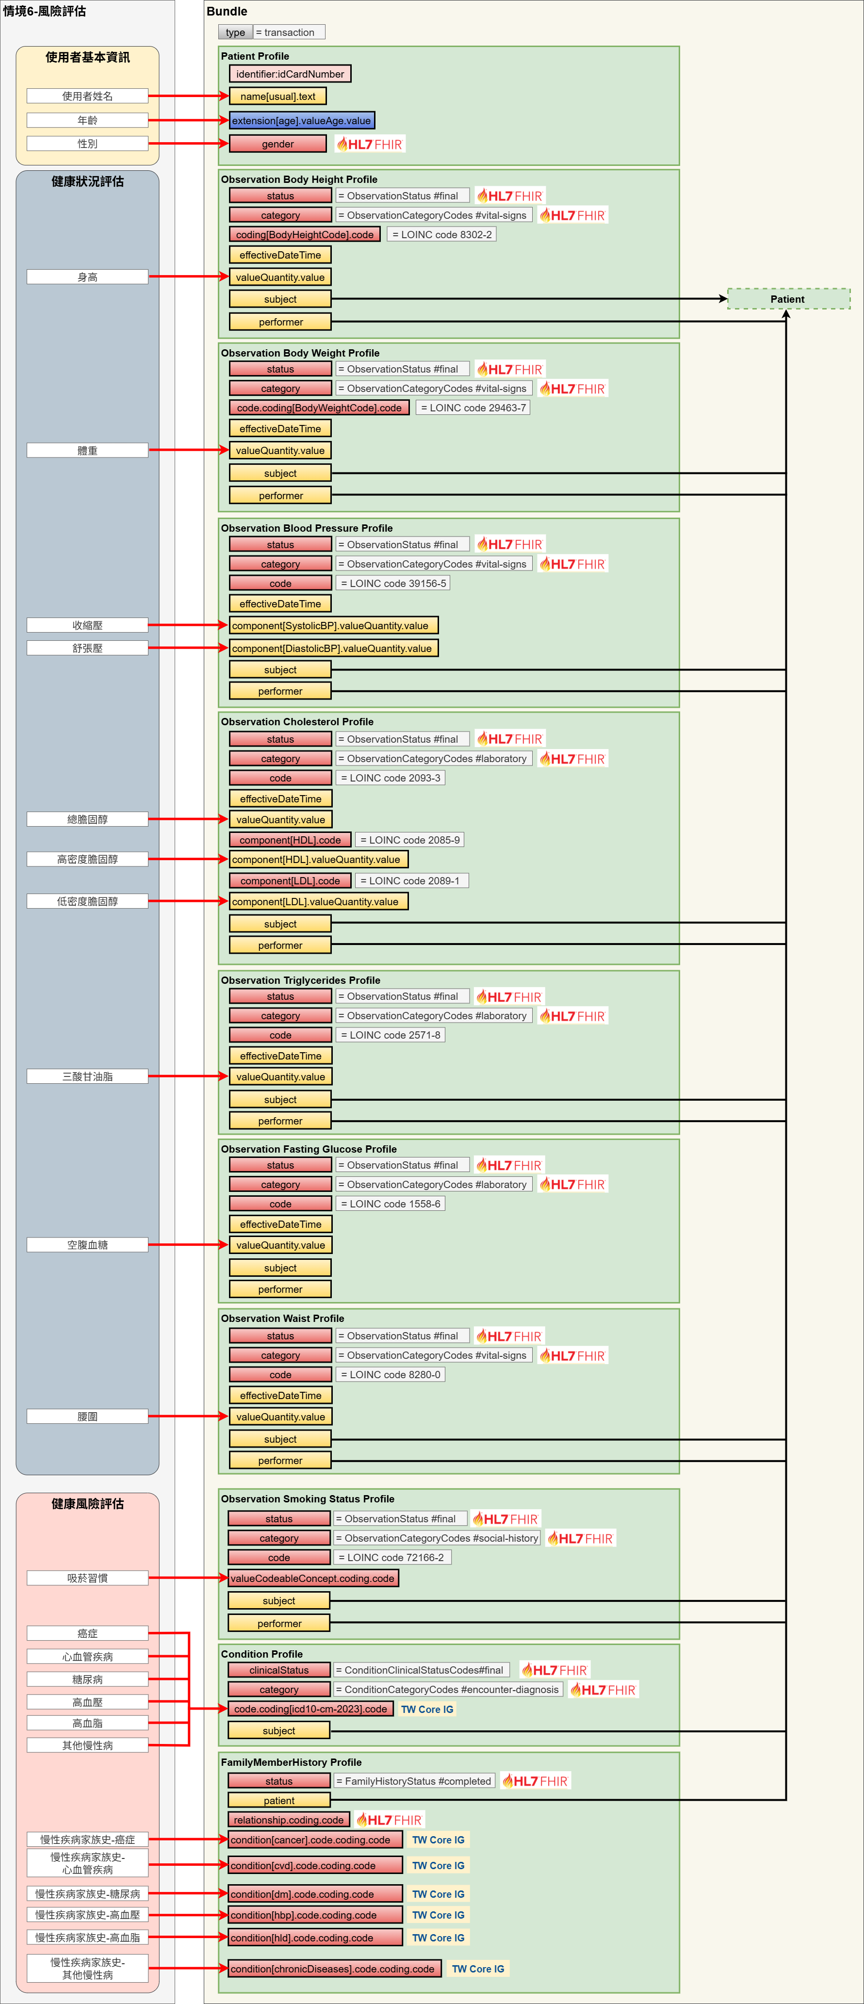Click HL7 FHIR logo by Body Height status

pos(509,196)
